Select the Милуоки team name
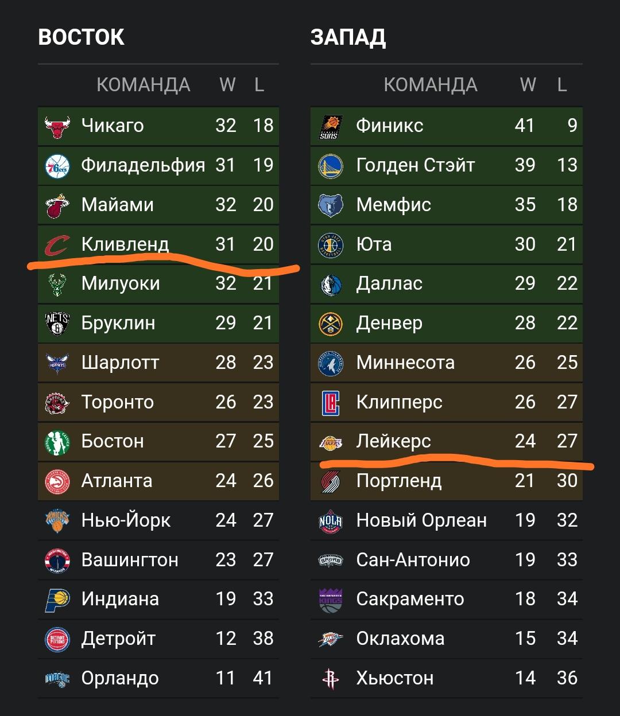Image resolution: width=620 pixels, height=716 pixels. [x=121, y=283]
